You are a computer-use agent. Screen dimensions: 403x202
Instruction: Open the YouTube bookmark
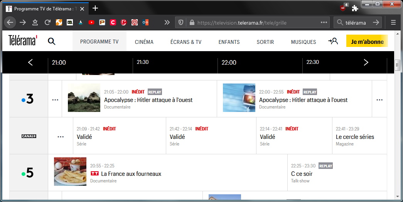click(91, 22)
